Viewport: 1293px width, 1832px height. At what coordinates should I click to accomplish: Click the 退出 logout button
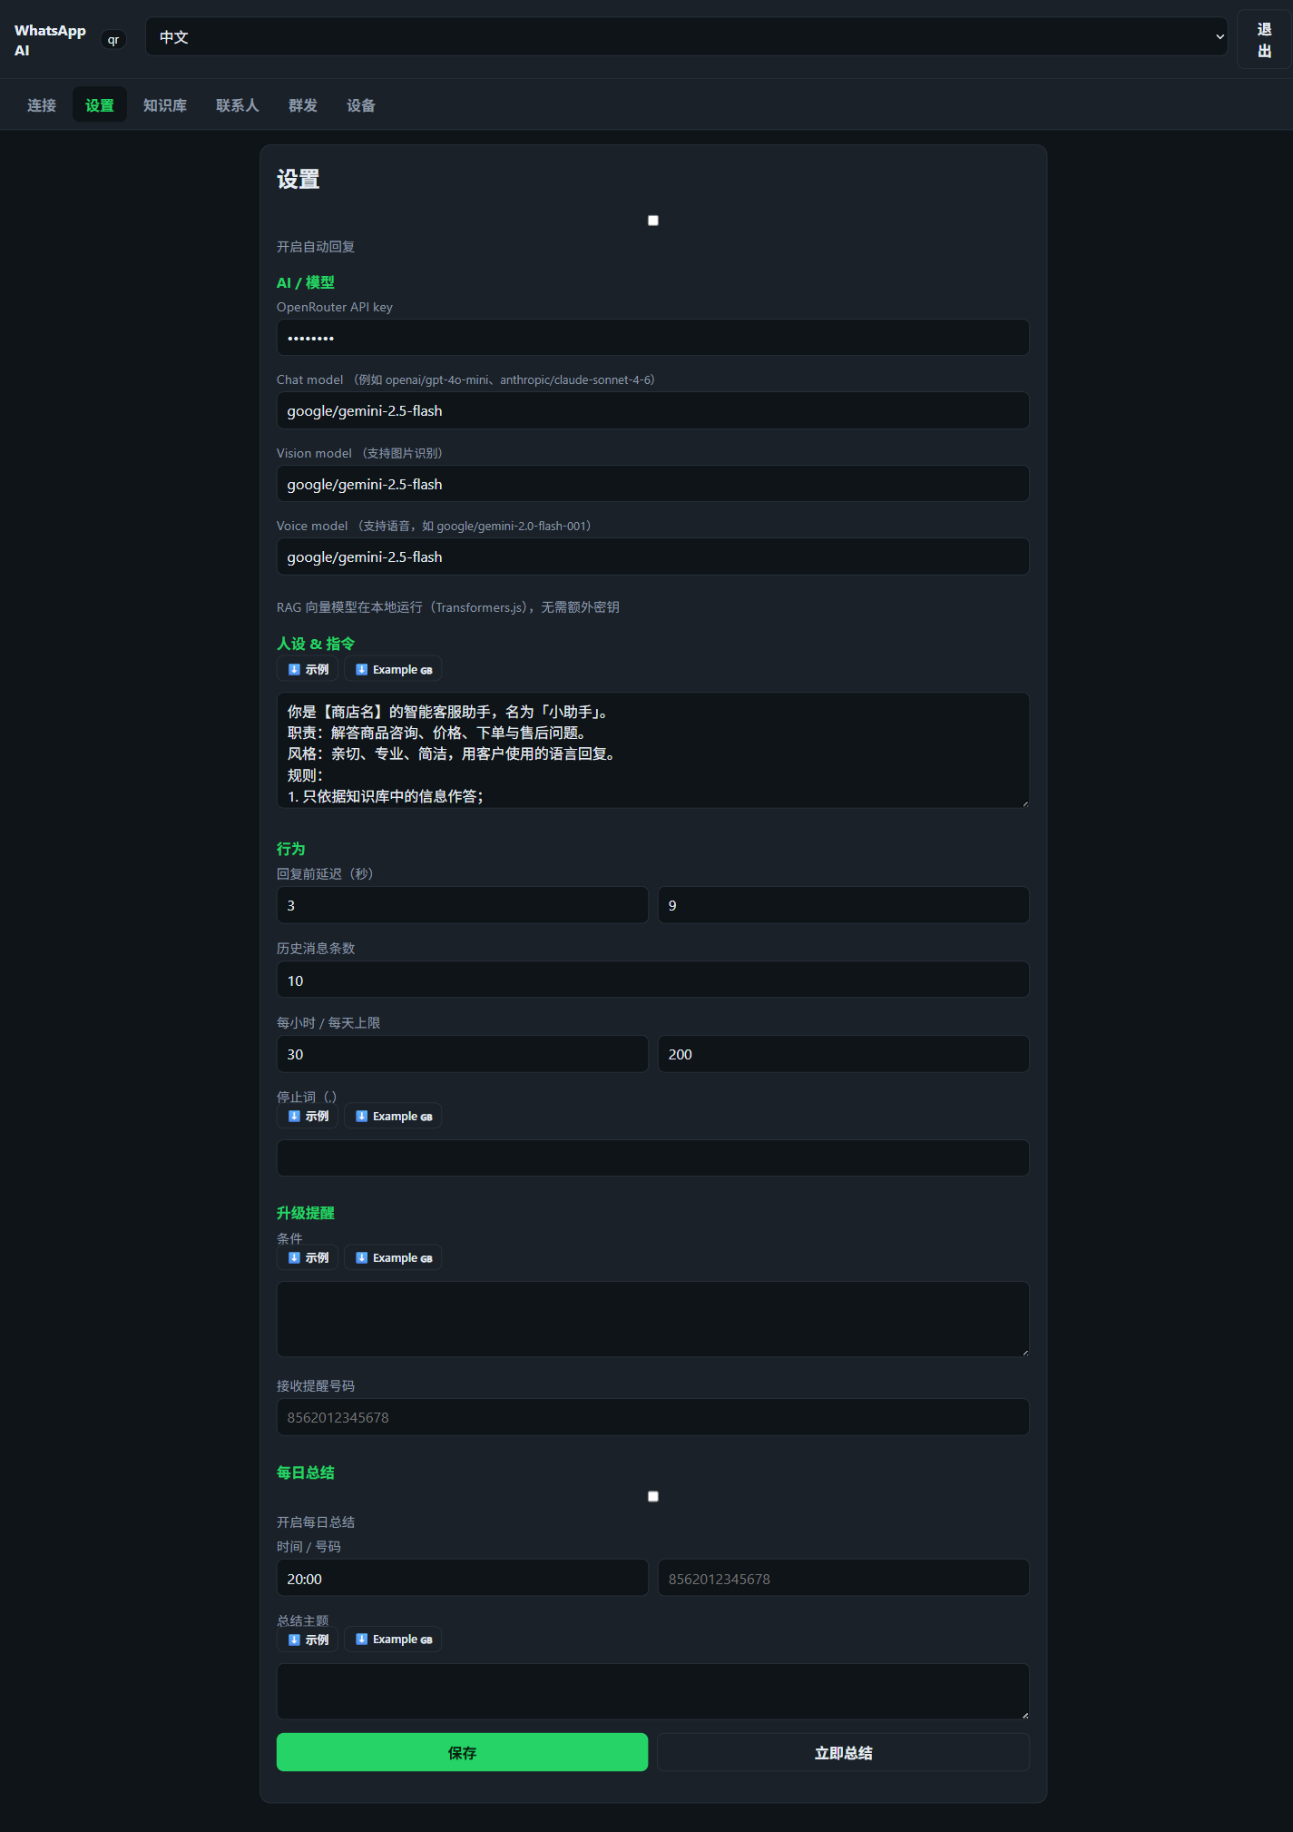tap(1264, 40)
